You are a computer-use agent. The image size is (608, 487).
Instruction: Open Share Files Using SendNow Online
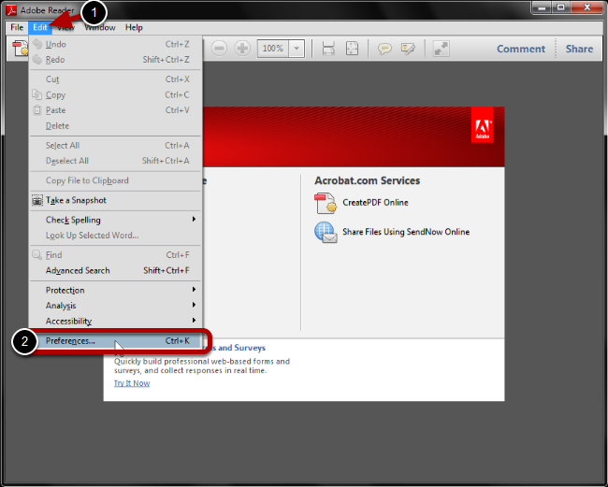(406, 232)
